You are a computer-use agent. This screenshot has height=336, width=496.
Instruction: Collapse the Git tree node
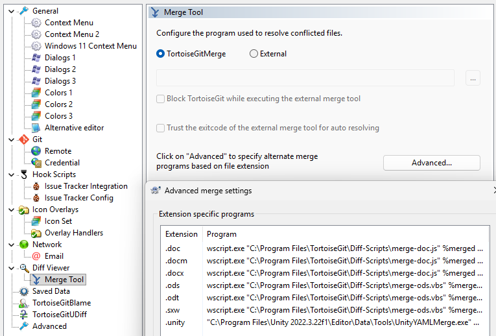coord(12,139)
